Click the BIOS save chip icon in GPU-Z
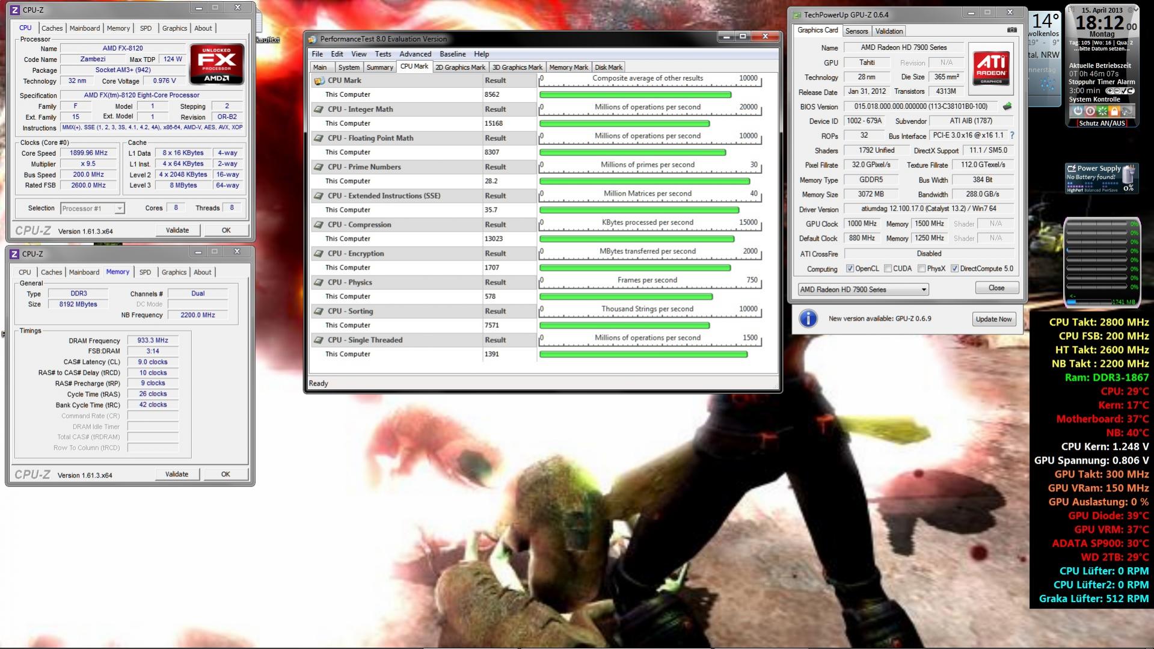The height and width of the screenshot is (649, 1154). pyautogui.click(x=1007, y=106)
